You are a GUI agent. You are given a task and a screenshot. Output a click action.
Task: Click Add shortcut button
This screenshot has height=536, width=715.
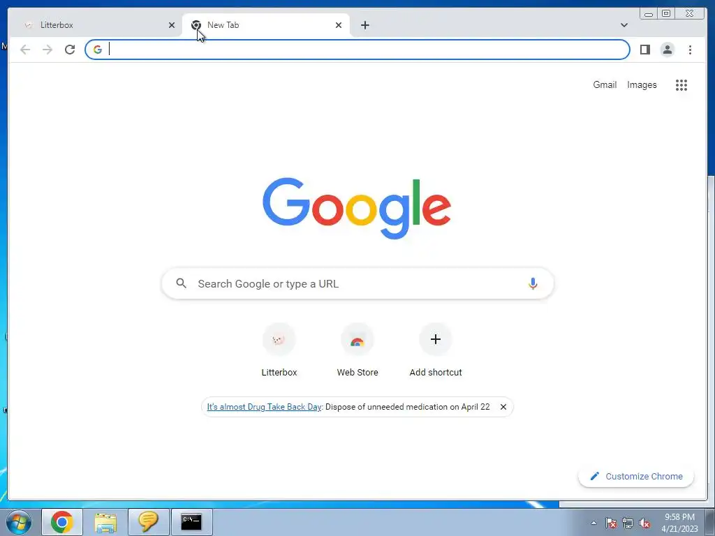436,350
